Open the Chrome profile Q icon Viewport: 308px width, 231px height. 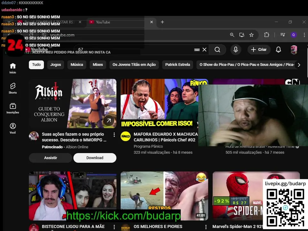(x=294, y=35)
